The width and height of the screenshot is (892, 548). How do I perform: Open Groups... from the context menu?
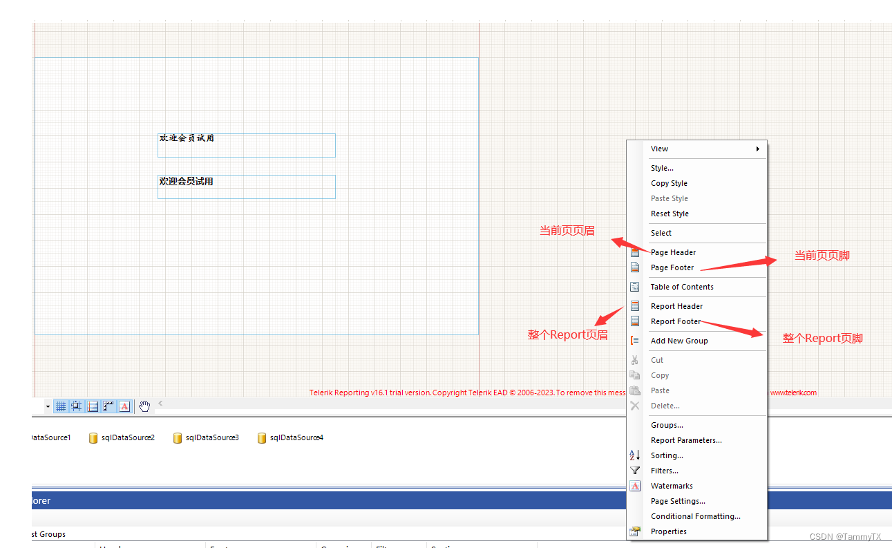(697, 425)
